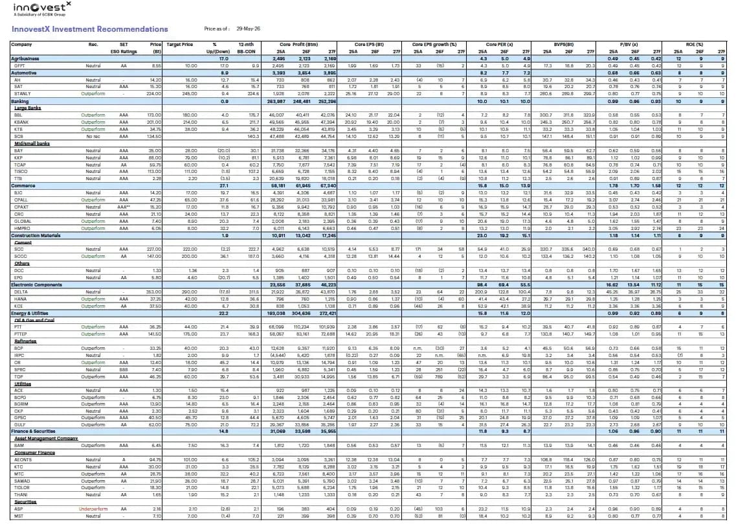Click the No rec cell for SCB
747x530 pixels.
(x=93, y=137)
